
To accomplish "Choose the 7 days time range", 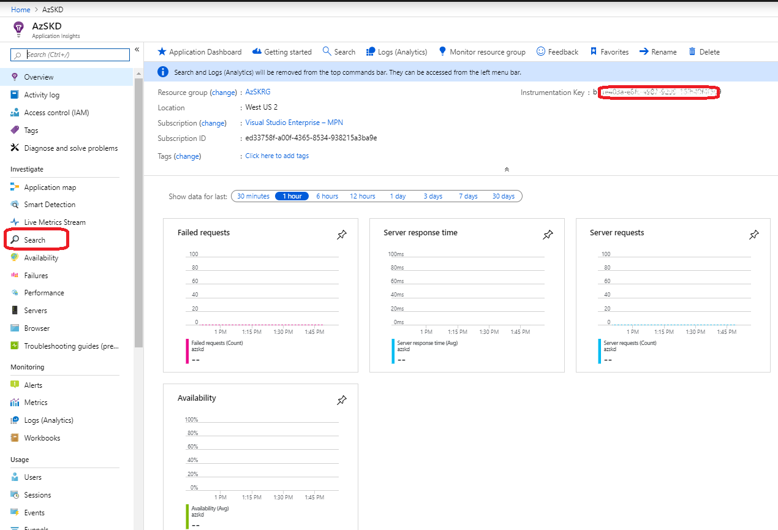I will pos(468,196).
